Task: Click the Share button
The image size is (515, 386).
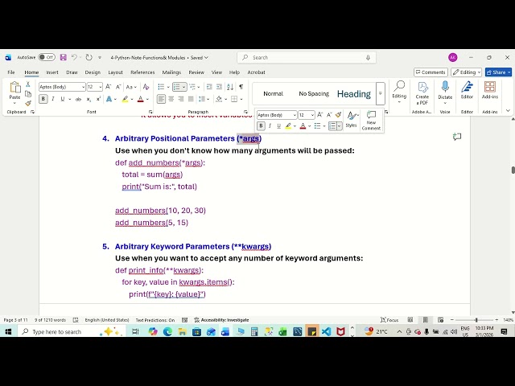Action: pos(498,72)
